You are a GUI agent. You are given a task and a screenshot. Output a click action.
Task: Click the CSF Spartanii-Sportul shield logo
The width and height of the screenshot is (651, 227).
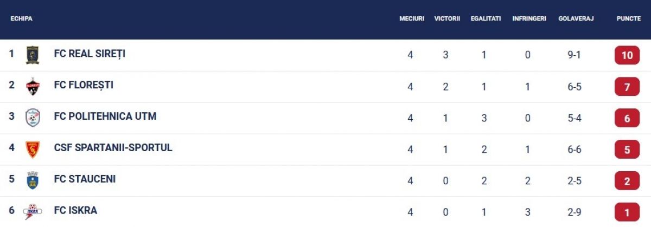pos(33,149)
